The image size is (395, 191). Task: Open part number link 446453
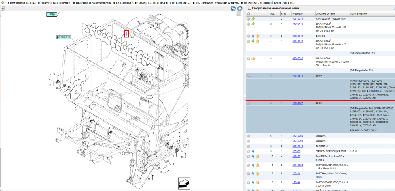tap(296, 157)
